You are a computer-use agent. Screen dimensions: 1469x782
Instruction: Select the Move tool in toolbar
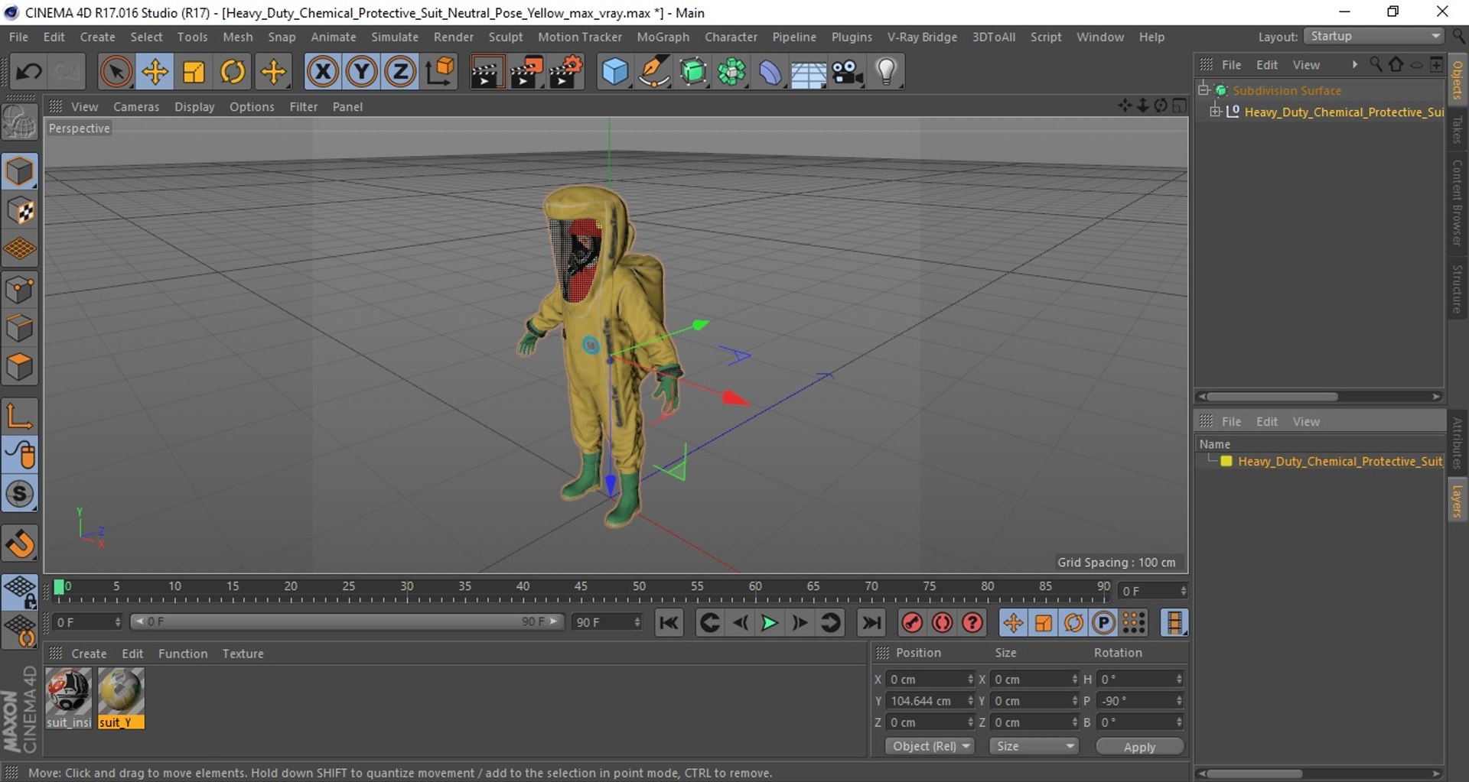[155, 73]
